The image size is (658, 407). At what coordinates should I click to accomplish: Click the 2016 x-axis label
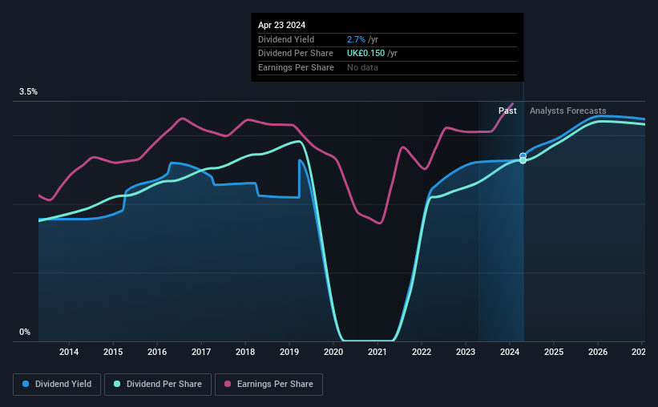pos(157,352)
